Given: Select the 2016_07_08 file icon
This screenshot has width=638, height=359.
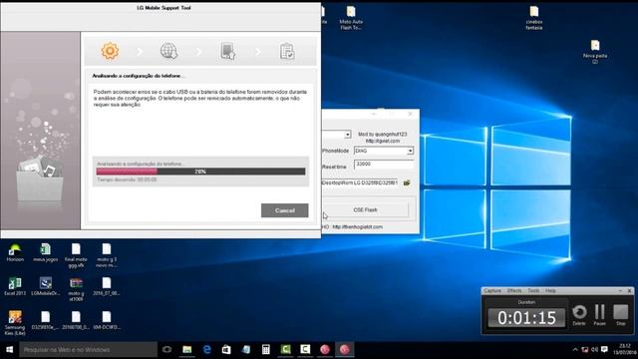Looking at the screenshot, I should pyautogui.click(x=107, y=286).
